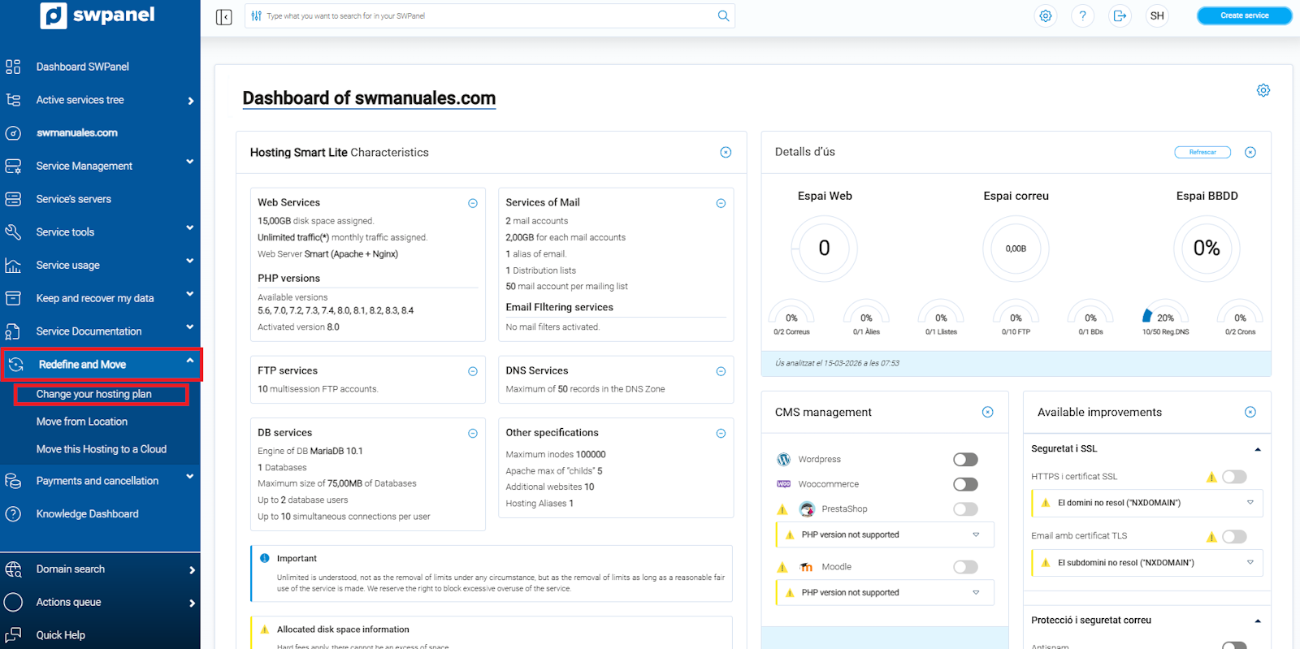Screen dimensions: 1300x649
Task: Select Move from Location in sidebar
Action: 82,422
